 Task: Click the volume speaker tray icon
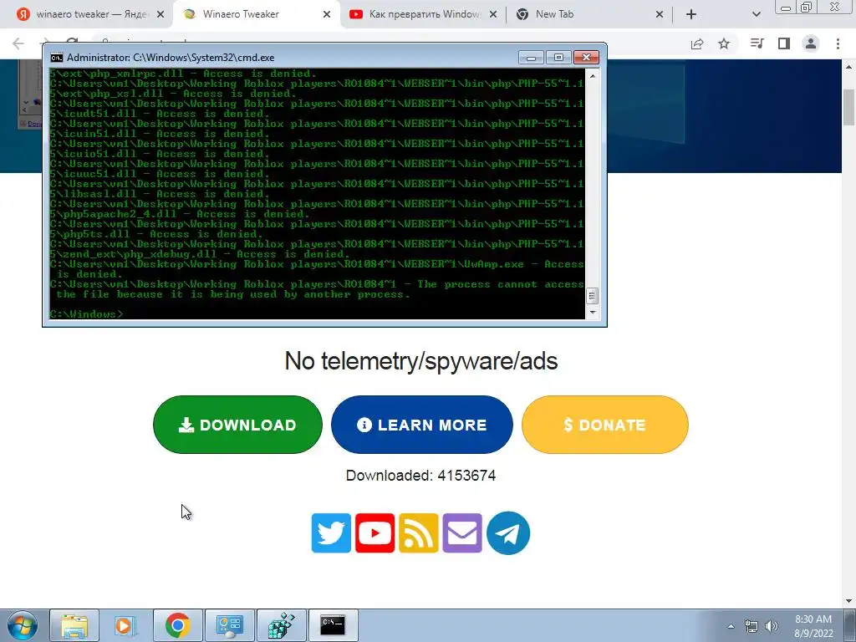tap(772, 626)
